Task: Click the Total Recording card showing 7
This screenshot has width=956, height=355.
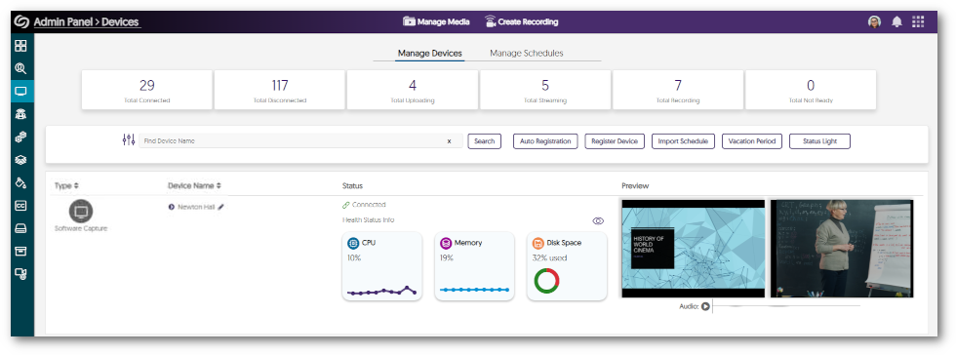Action: [678, 90]
